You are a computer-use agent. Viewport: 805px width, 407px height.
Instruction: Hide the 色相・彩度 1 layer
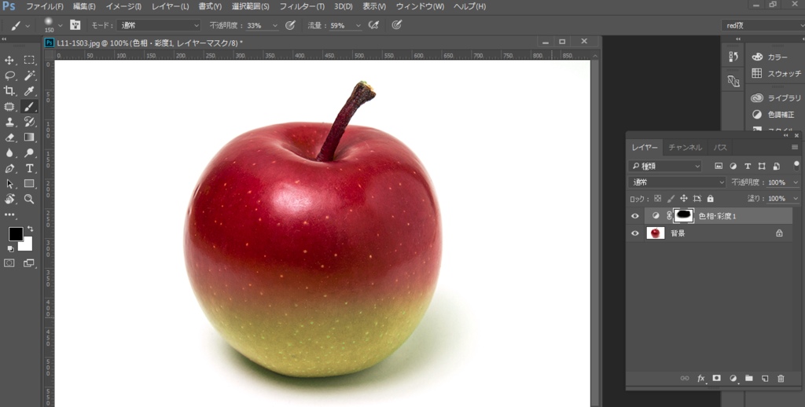(635, 216)
